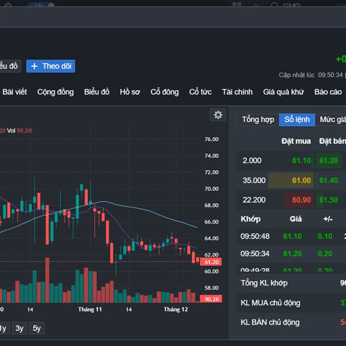Open chart settings gear icon

click(218, 115)
